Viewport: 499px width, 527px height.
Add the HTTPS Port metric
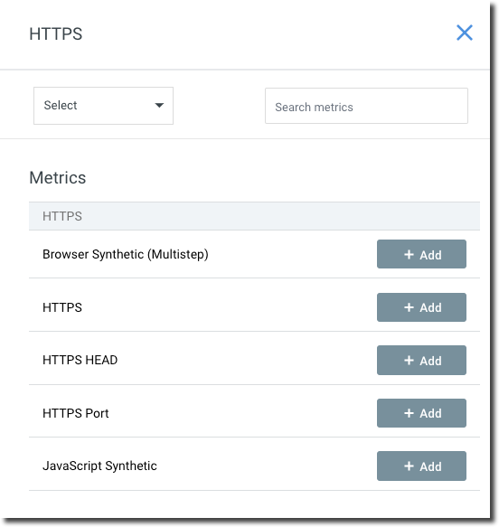pos(421,413)
